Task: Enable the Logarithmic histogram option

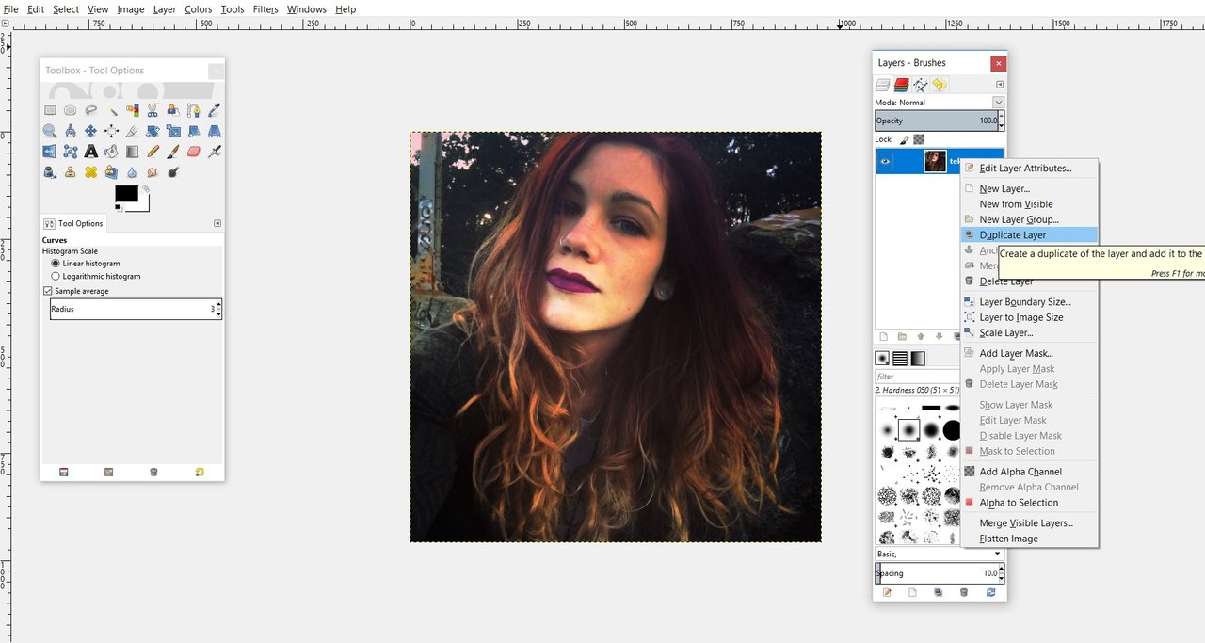Action: (56, 276)
